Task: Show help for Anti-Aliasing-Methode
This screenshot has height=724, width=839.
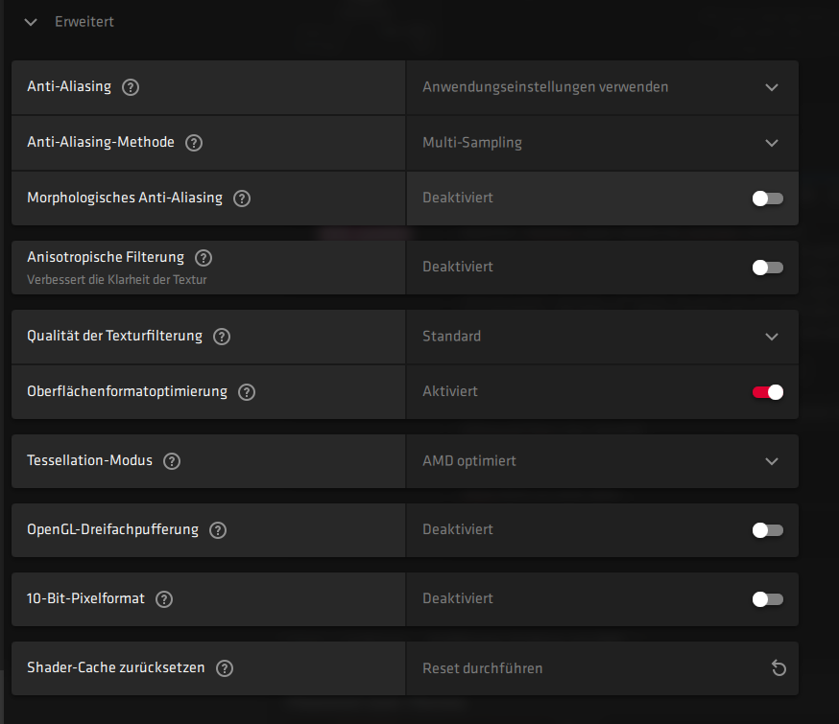Action: tap(194, 143)
